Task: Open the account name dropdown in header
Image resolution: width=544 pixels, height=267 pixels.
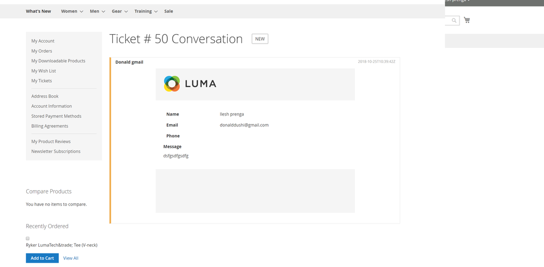Action: point(458,1)
